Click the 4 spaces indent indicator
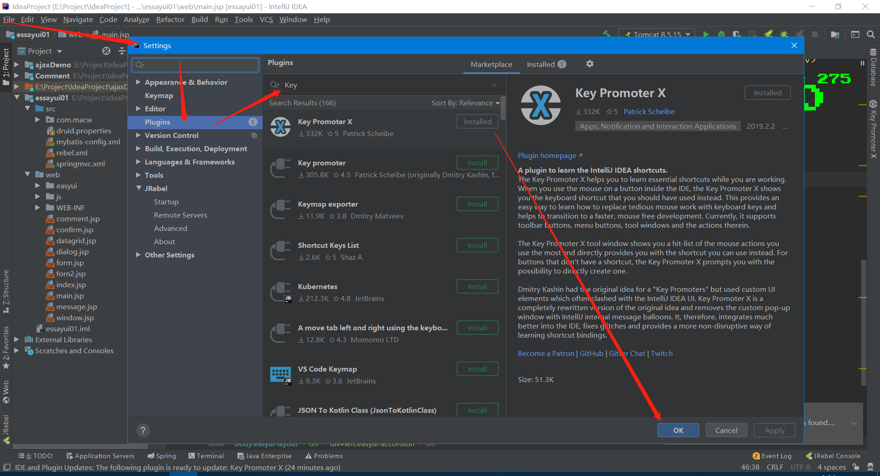Image resolution: width=880 pixels, height=476 pixels. pyautogui.click(x=831, y=467)
